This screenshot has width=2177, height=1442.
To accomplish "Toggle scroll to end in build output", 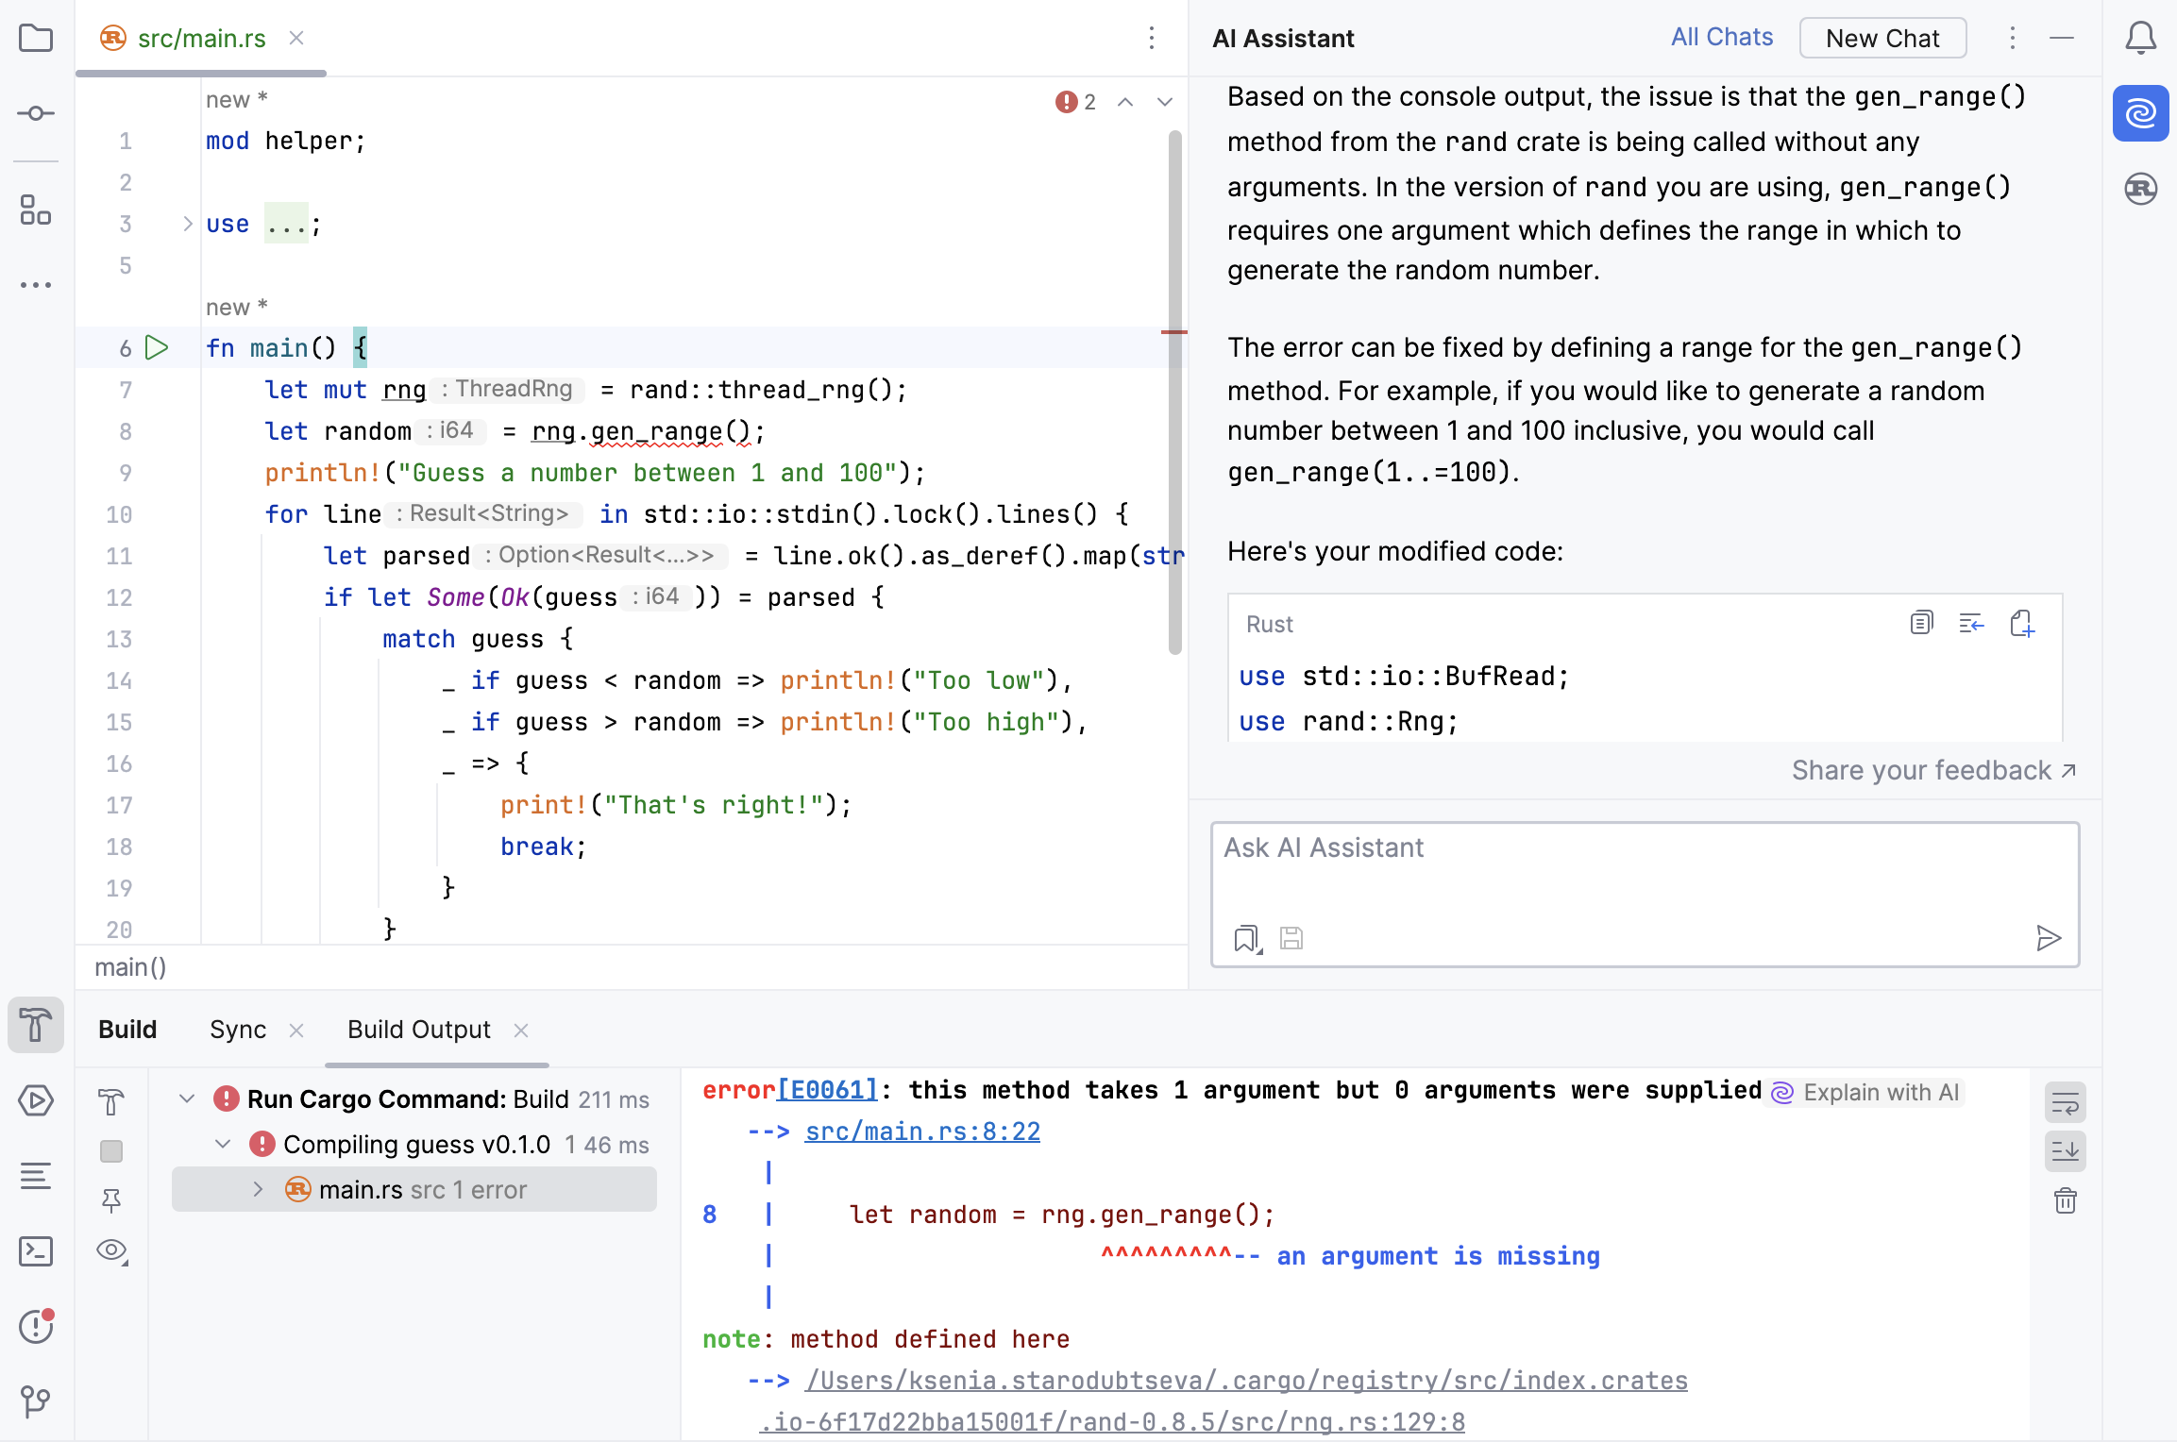I will point(2066,1150).
